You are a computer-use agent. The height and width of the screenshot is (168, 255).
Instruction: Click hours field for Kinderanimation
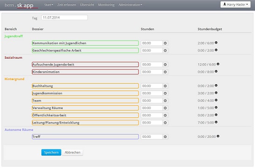152,72
